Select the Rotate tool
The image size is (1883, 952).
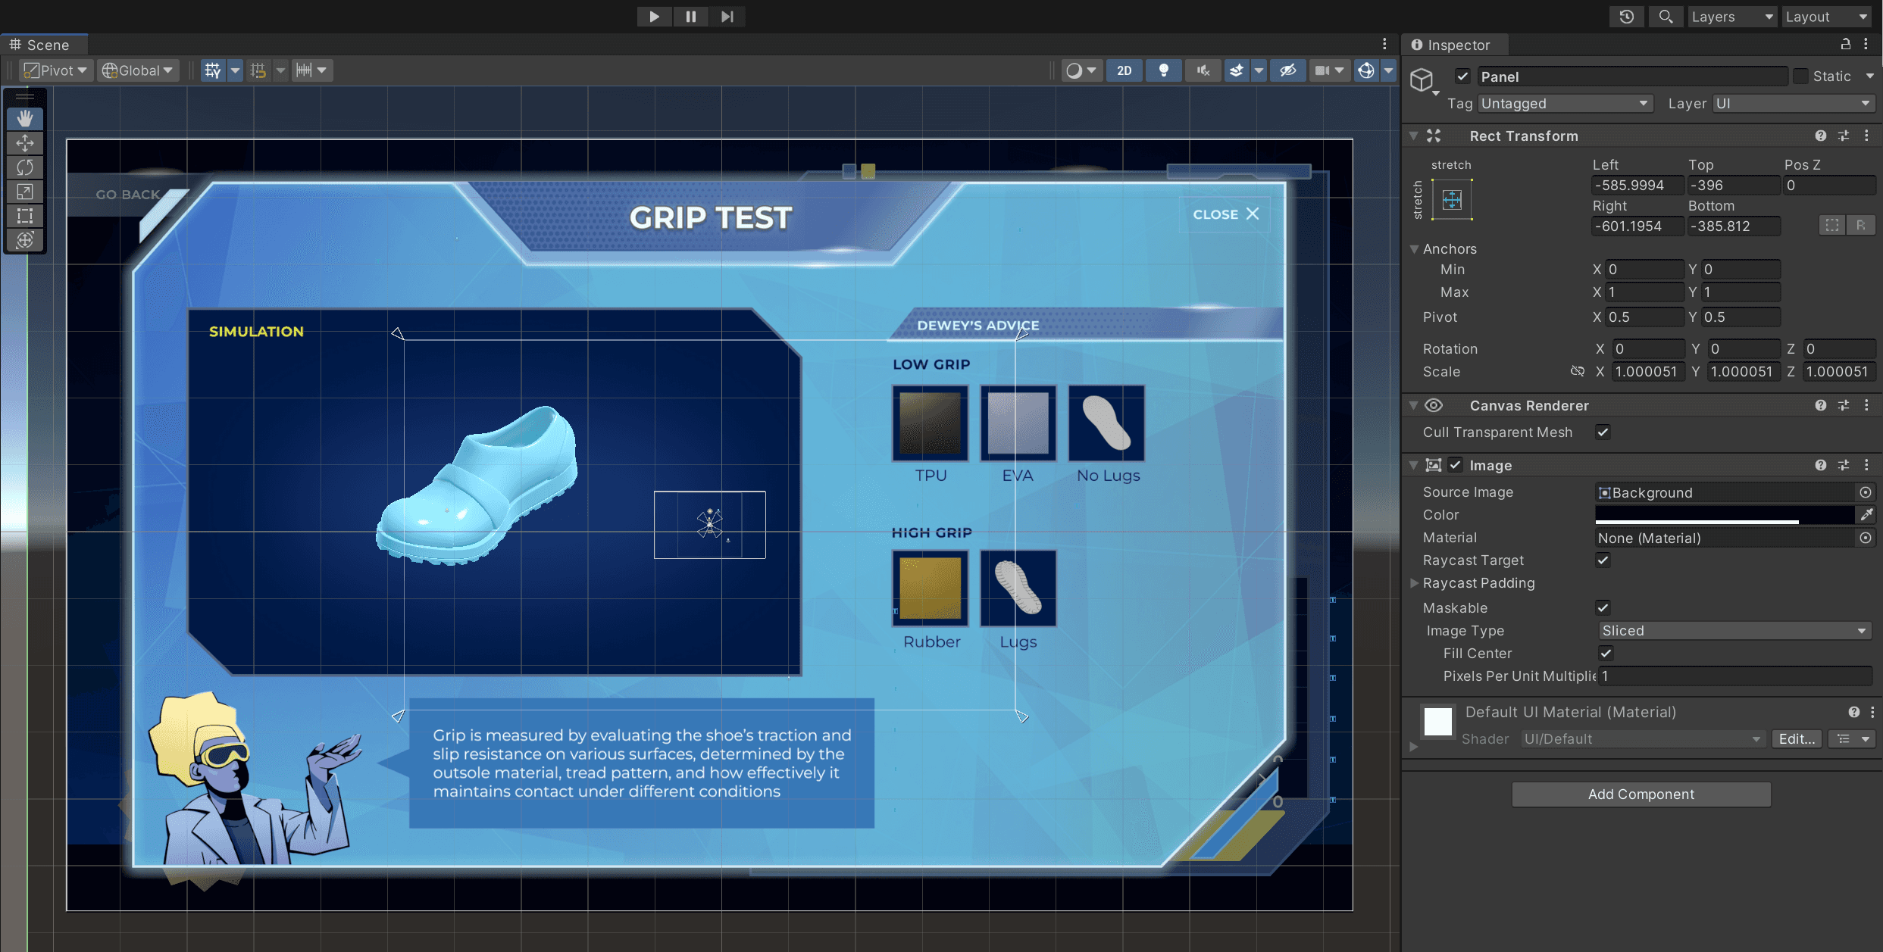[x=25, y=167]
